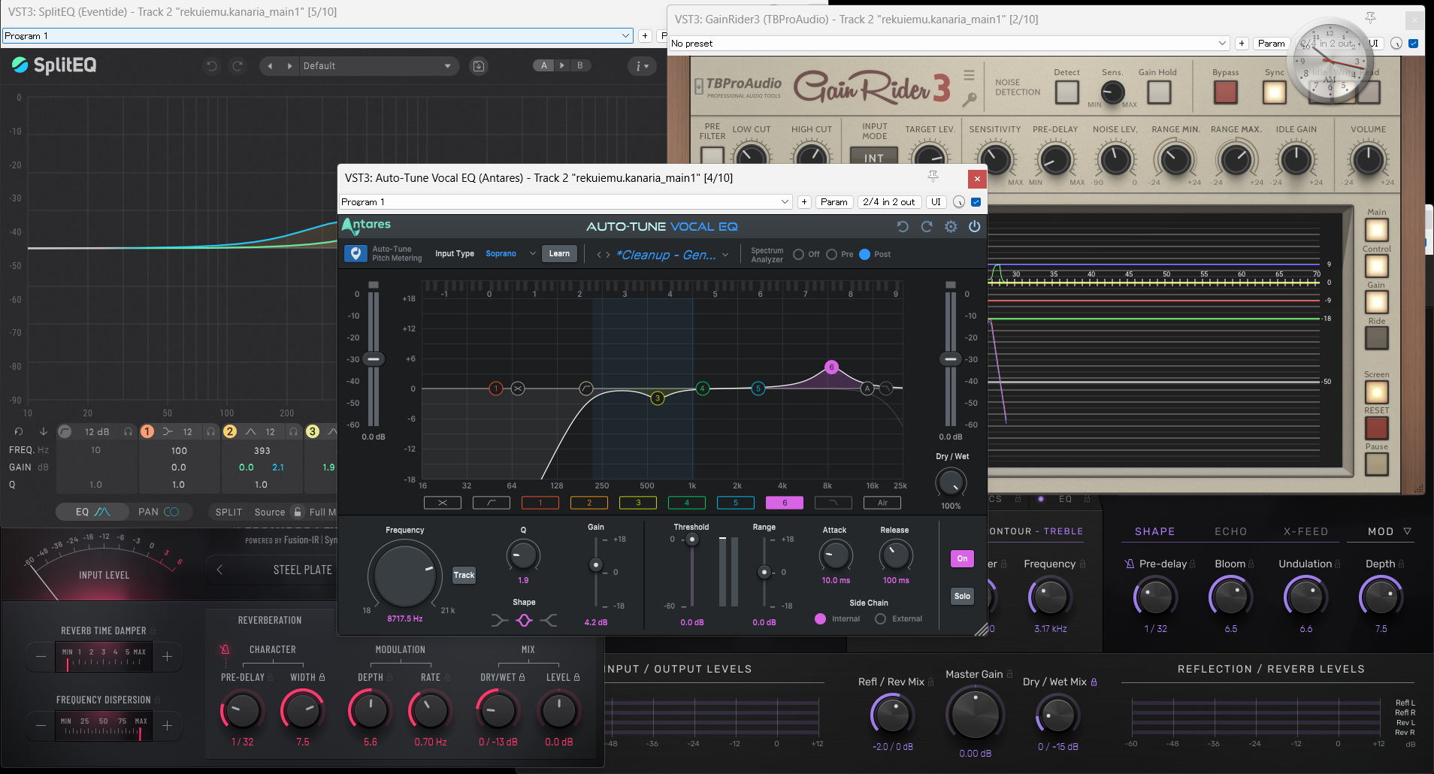The image size is (1434, 774).
Task: Click the GainRider wrench settings icon
Action: tap(970, 98)
